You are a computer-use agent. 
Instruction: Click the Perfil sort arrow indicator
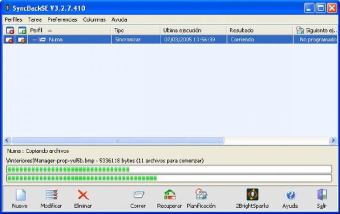49,30
